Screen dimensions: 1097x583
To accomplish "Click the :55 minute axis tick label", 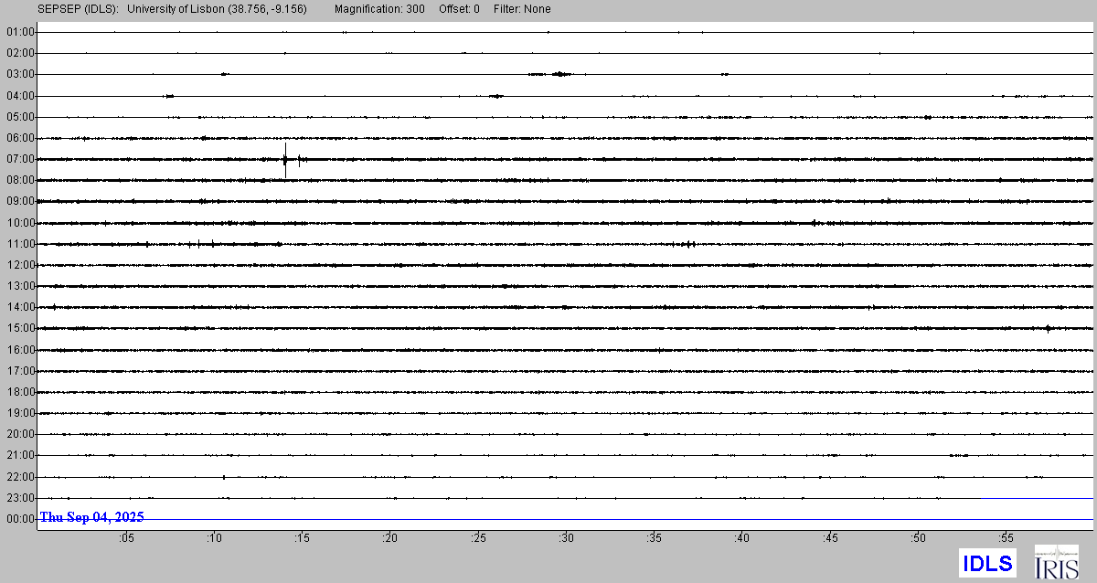I will (1006, 538).
